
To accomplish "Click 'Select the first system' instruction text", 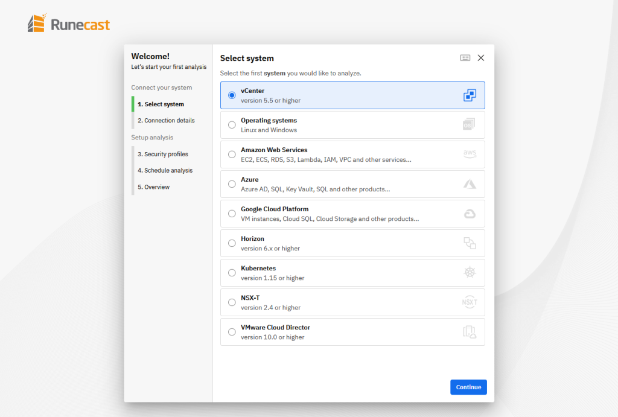I will click(290, 73).
